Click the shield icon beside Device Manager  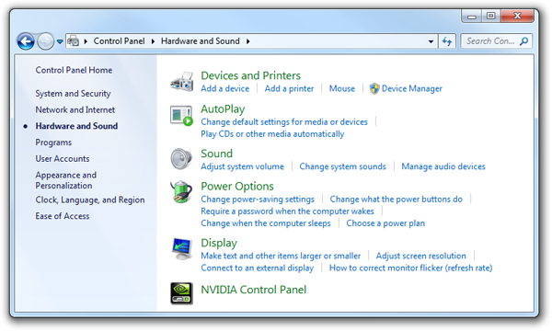374,88
